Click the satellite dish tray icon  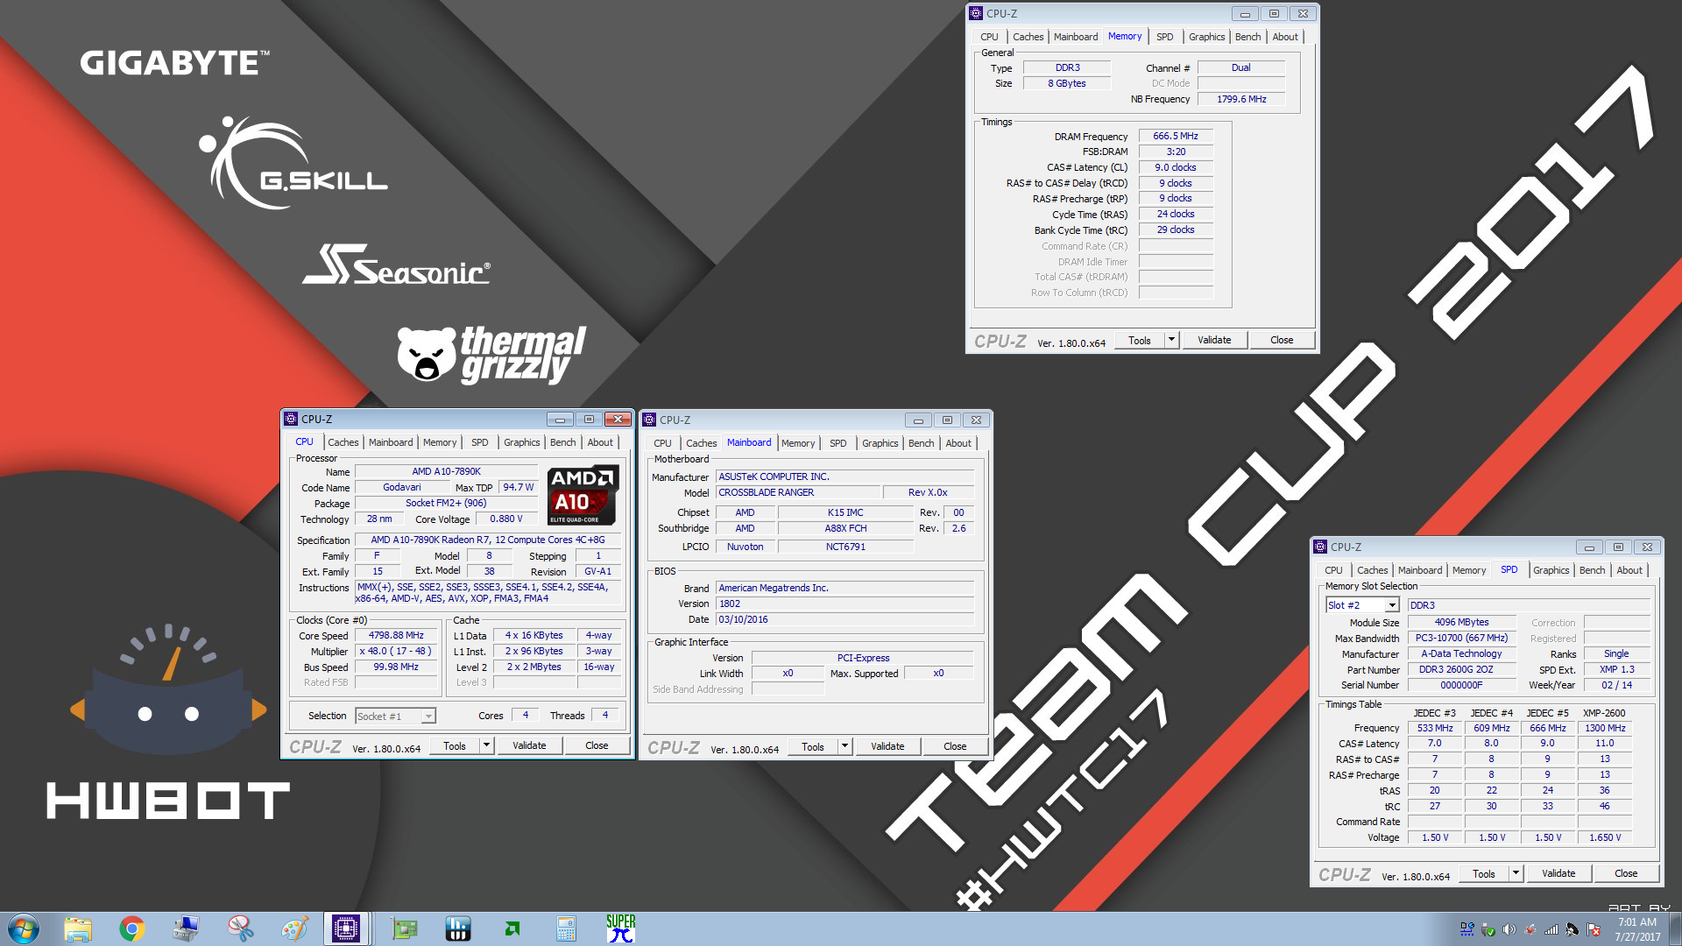[x=1572, y=929]
